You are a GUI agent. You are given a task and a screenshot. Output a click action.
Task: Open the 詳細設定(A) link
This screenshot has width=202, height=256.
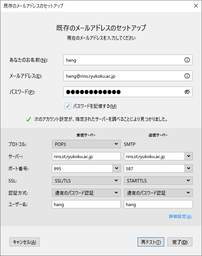(x=180, y=216)
